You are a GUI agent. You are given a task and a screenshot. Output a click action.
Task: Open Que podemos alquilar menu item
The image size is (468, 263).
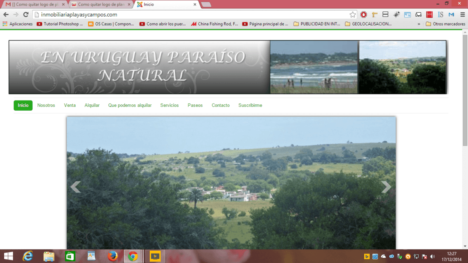pyautogui.click(x=130, y=106)
